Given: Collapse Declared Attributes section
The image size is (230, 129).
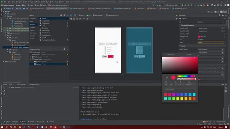Looking at the screenshot, I should (x=180, y=25).
